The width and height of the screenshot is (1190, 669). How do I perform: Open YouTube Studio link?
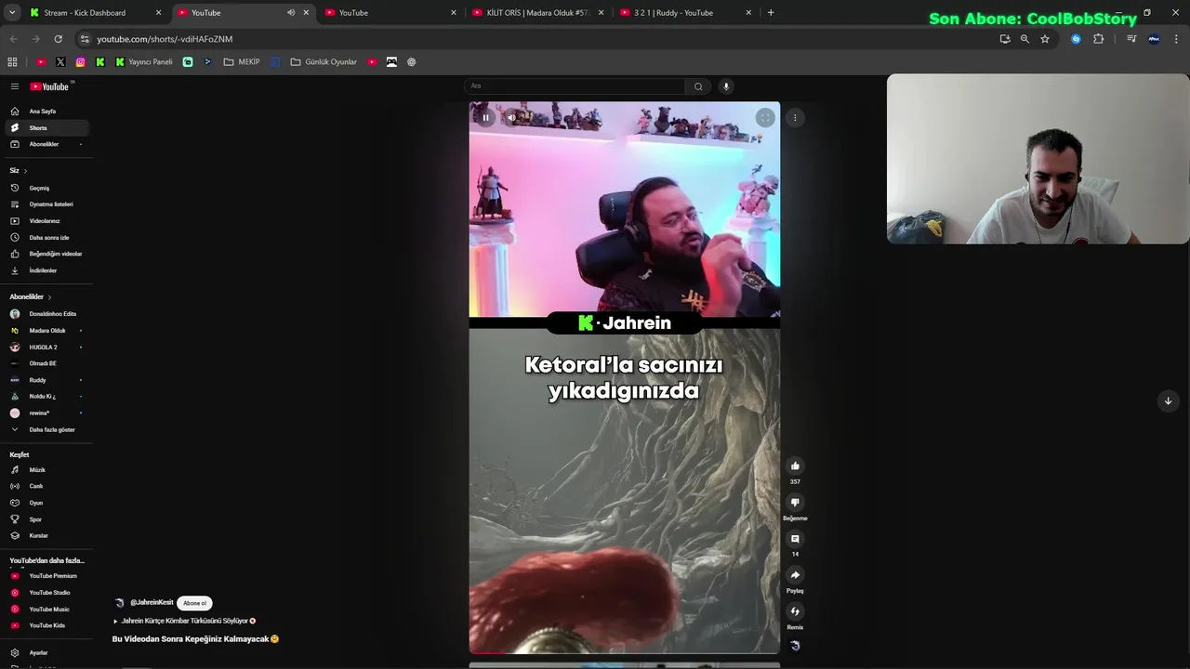click(x=46, y=593)
